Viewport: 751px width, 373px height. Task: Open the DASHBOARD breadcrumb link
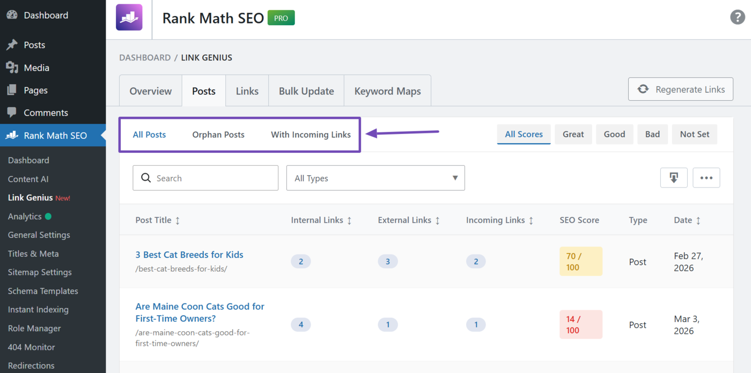tap(145, 57)
